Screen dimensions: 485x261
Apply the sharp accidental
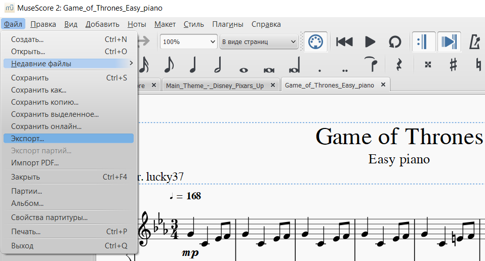pyautogui.click(x=453, y=65)
